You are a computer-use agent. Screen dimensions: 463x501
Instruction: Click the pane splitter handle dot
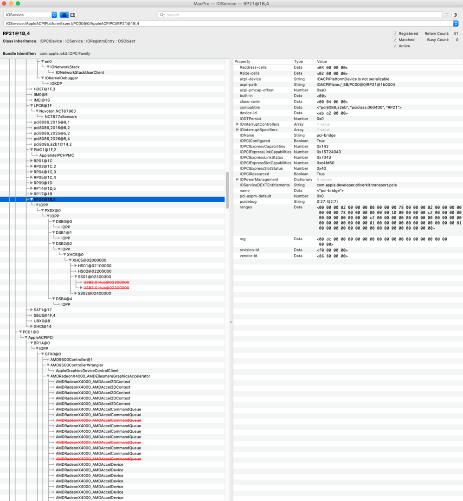click(231, 322)
